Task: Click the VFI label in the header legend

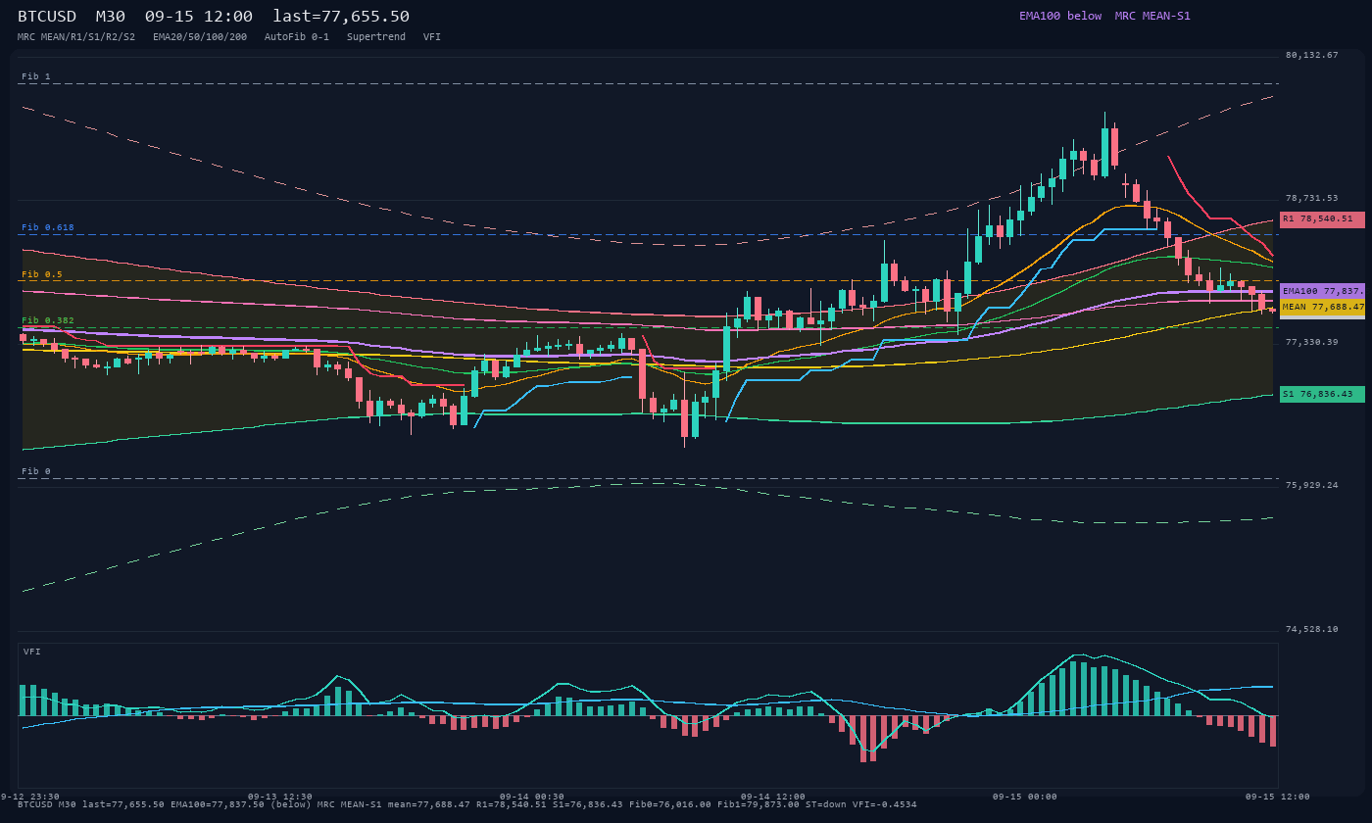Action: tap(432, 36)
